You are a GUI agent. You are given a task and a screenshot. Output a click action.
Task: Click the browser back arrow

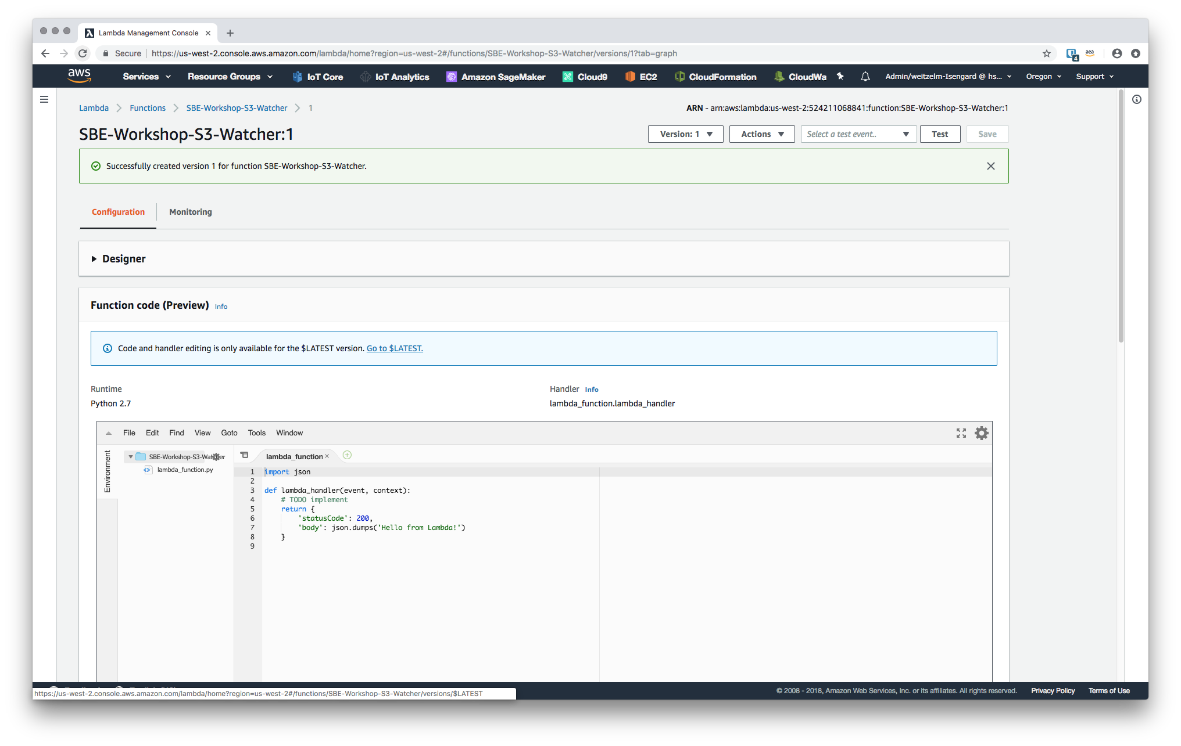pyautogui.click(x=45, y=53)
